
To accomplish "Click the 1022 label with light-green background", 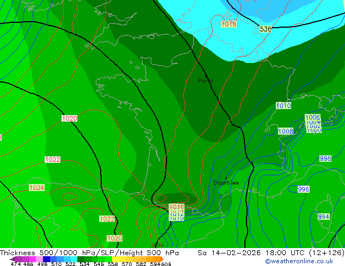I will point(107,219).
